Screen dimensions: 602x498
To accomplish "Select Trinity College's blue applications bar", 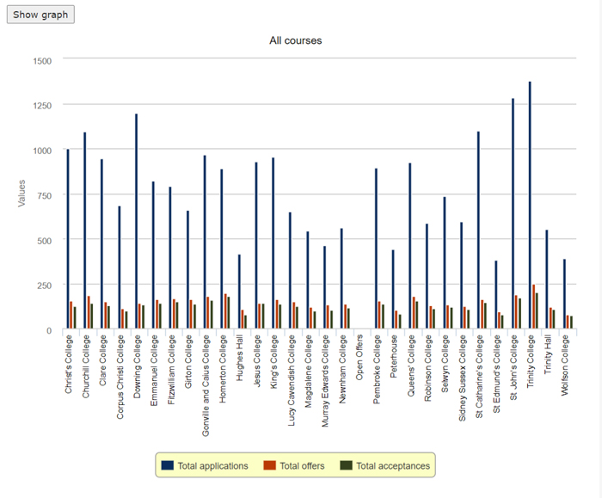I will 530,206.
